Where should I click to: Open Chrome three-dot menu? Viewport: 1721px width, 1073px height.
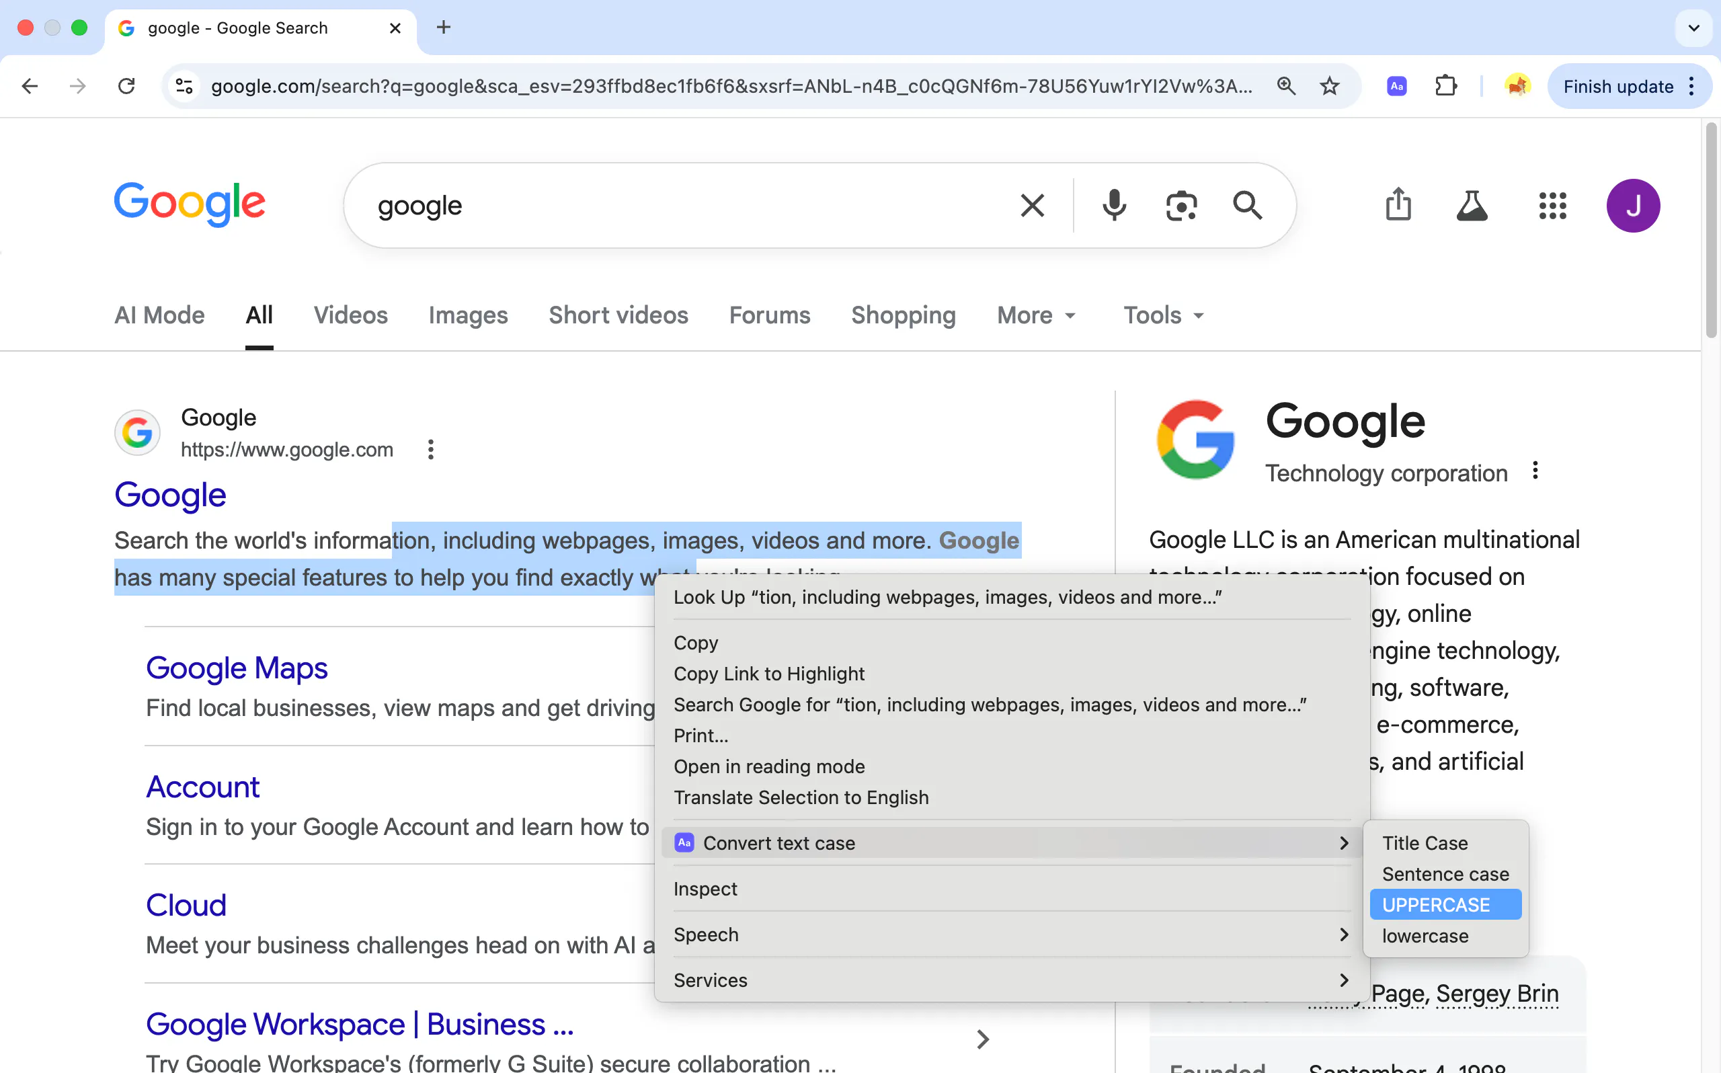pyautogui.click(x=1692, y=87)
